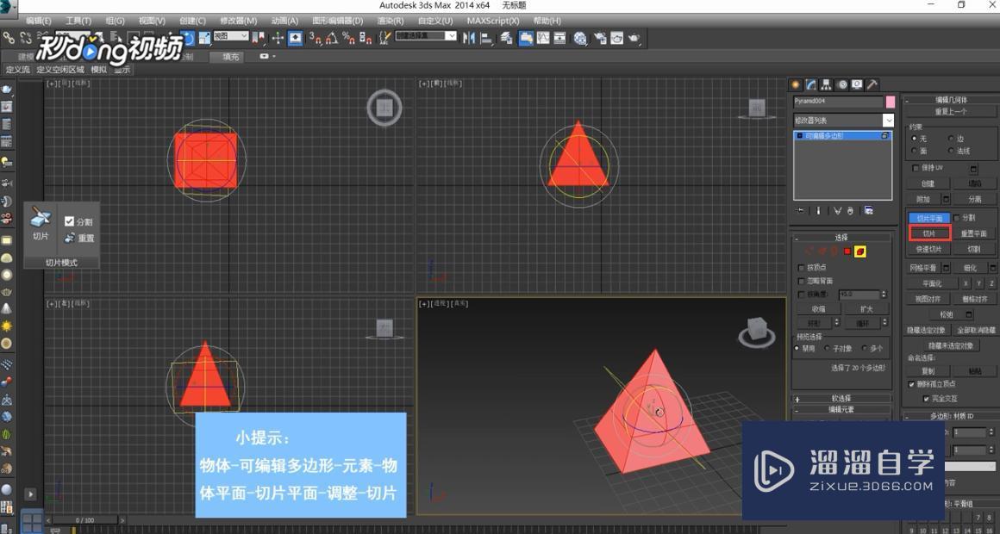Click the highlighted 切片 button
The width and height of the screenshot is (1000, 534).
930,233
